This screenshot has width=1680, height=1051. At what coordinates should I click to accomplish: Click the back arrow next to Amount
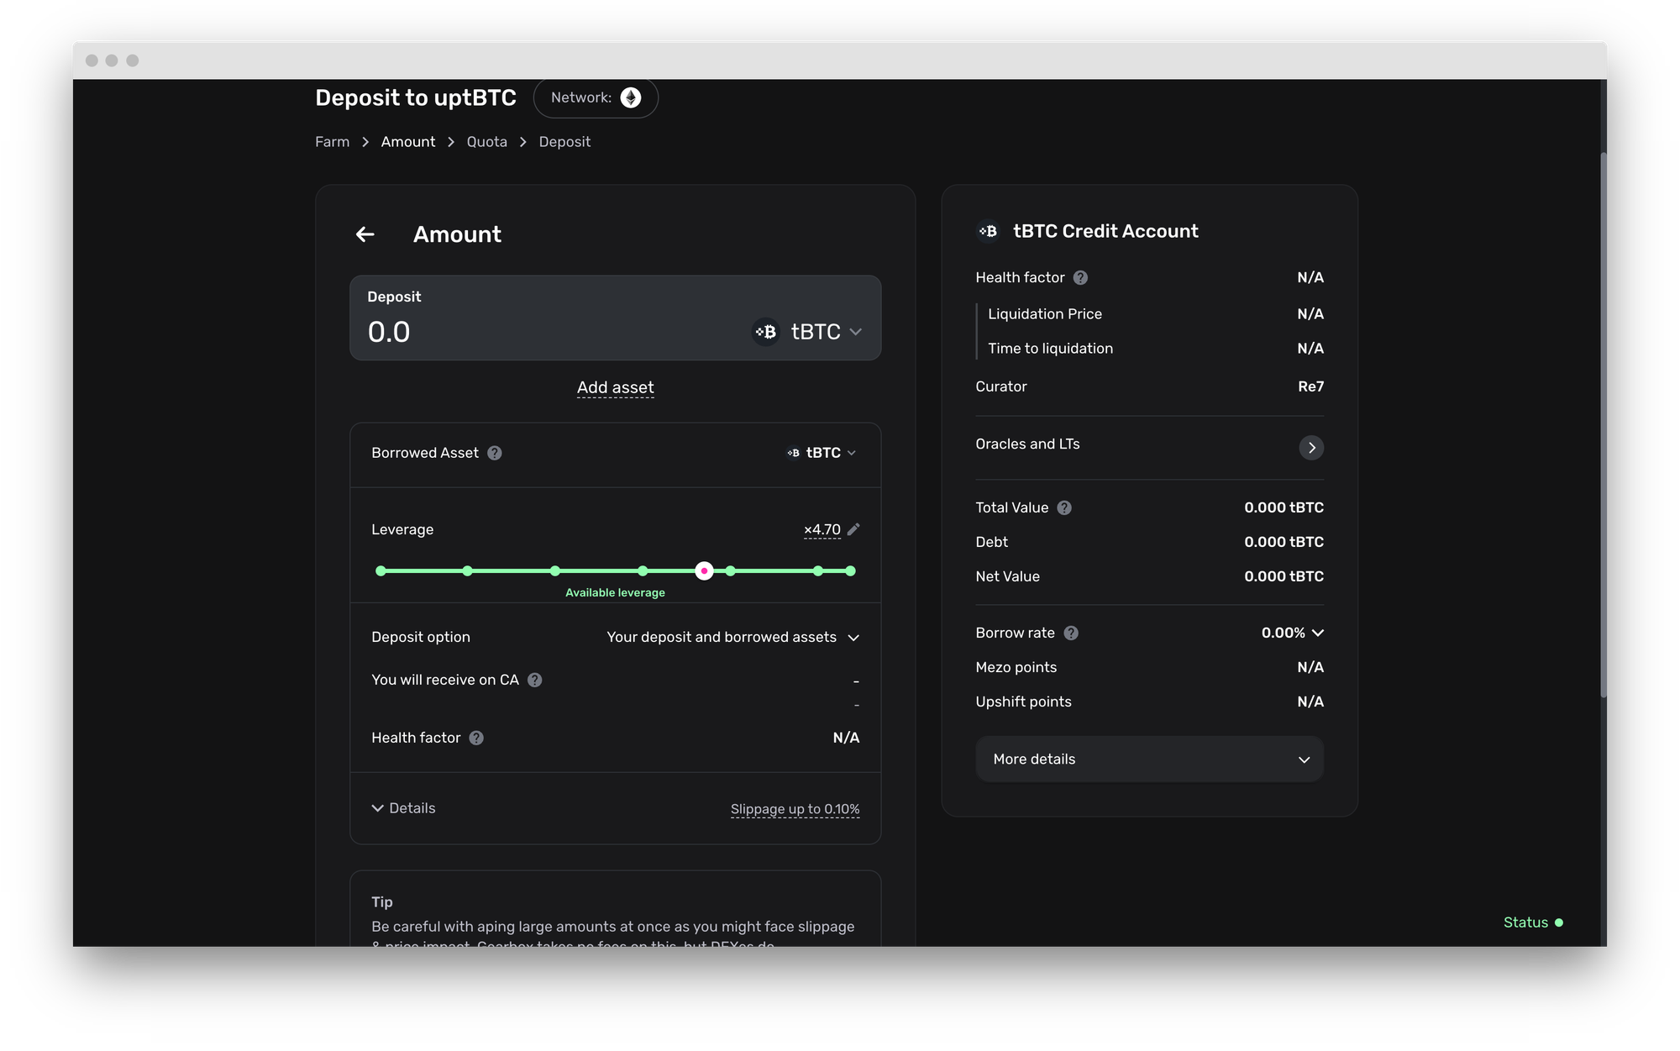[365, 234]
